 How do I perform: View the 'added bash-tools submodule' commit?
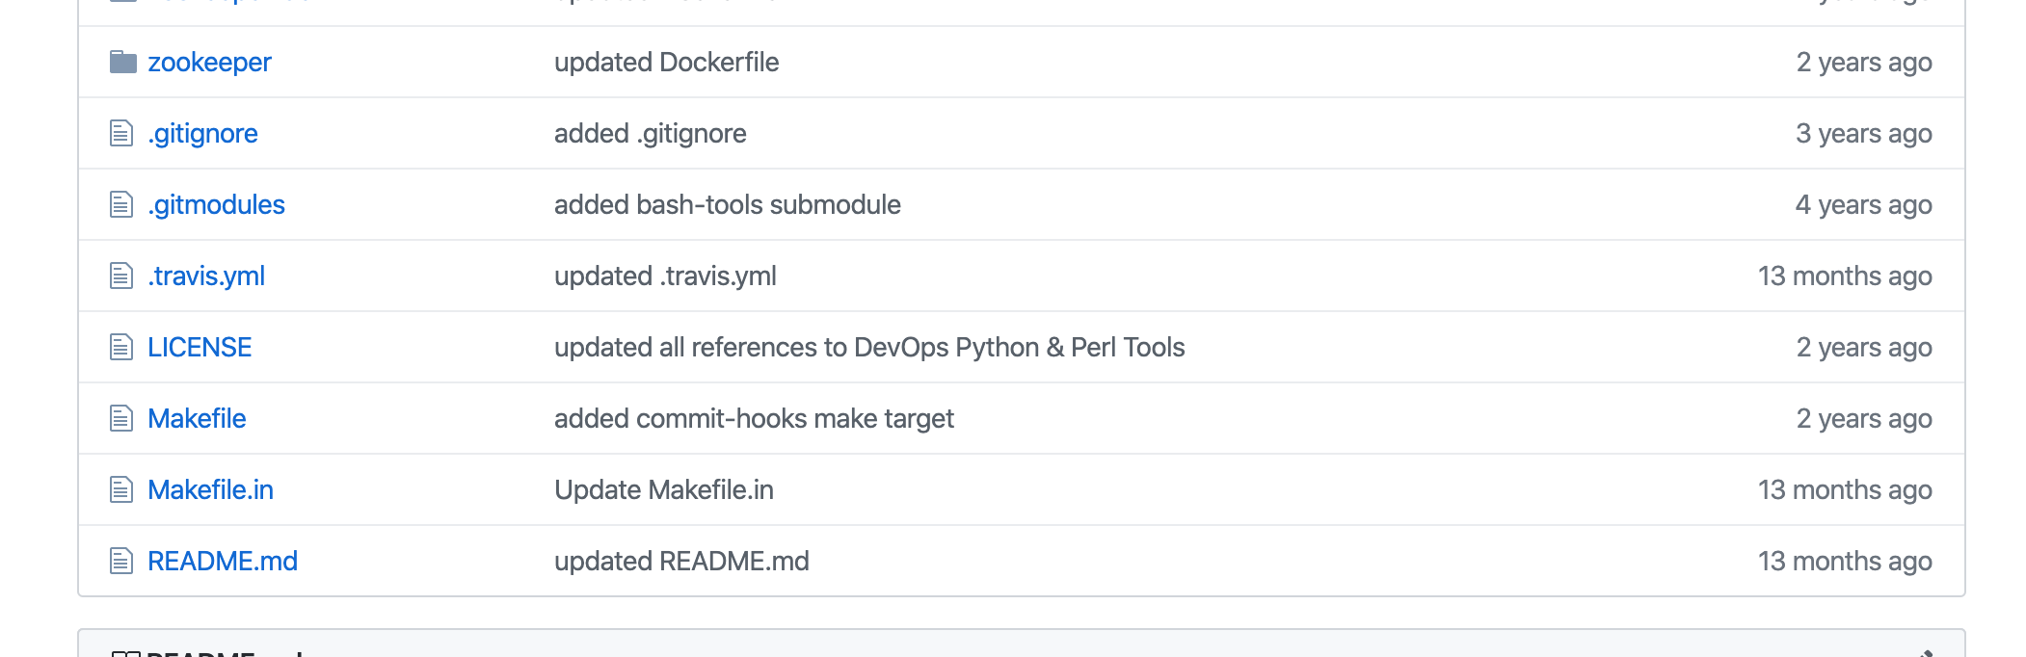tap(728, 204)
